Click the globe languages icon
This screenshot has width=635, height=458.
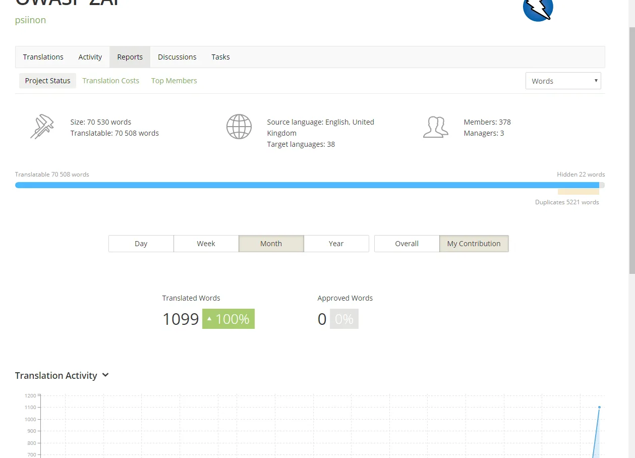(239, 127)
